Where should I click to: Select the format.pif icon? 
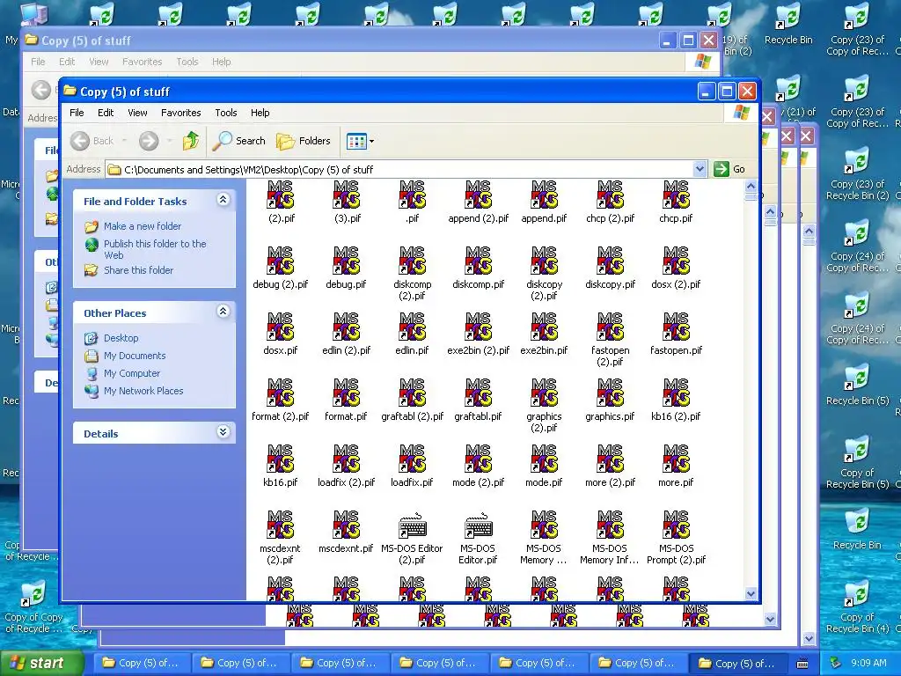point(346,392)
